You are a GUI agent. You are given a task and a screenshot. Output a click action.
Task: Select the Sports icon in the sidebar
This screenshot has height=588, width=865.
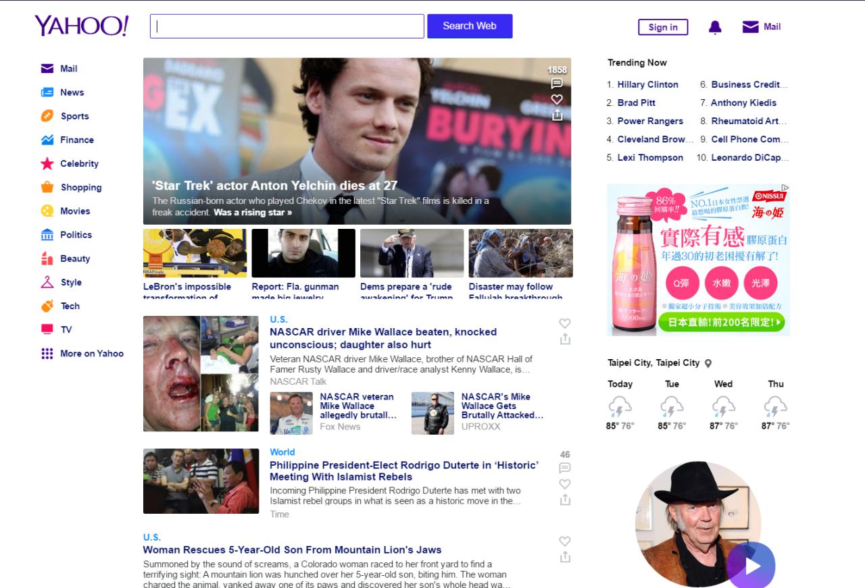[47, 116]
